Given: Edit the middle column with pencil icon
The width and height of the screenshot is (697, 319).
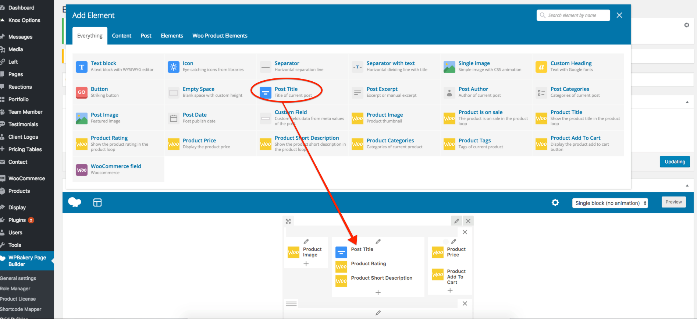Looking at the screenshot, I should [x=378, y=242].
